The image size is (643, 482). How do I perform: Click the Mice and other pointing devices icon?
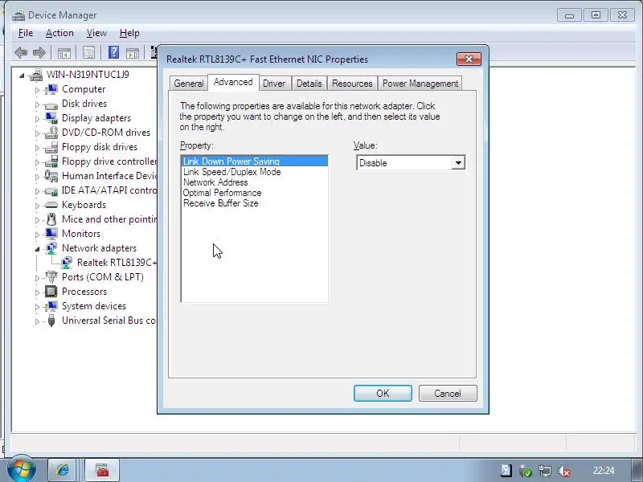point(51,219)
